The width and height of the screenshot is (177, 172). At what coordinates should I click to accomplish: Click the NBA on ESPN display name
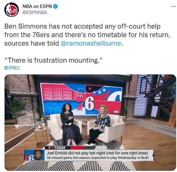(37, 6)
